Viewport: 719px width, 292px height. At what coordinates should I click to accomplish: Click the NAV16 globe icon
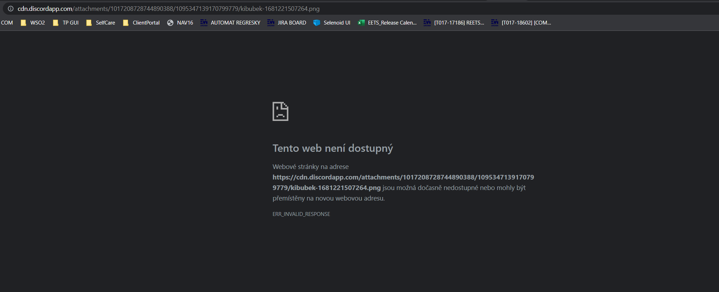coord(170,23)
